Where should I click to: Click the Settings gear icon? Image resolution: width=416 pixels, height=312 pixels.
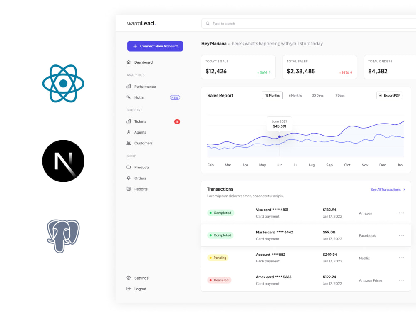pos(129,278)
